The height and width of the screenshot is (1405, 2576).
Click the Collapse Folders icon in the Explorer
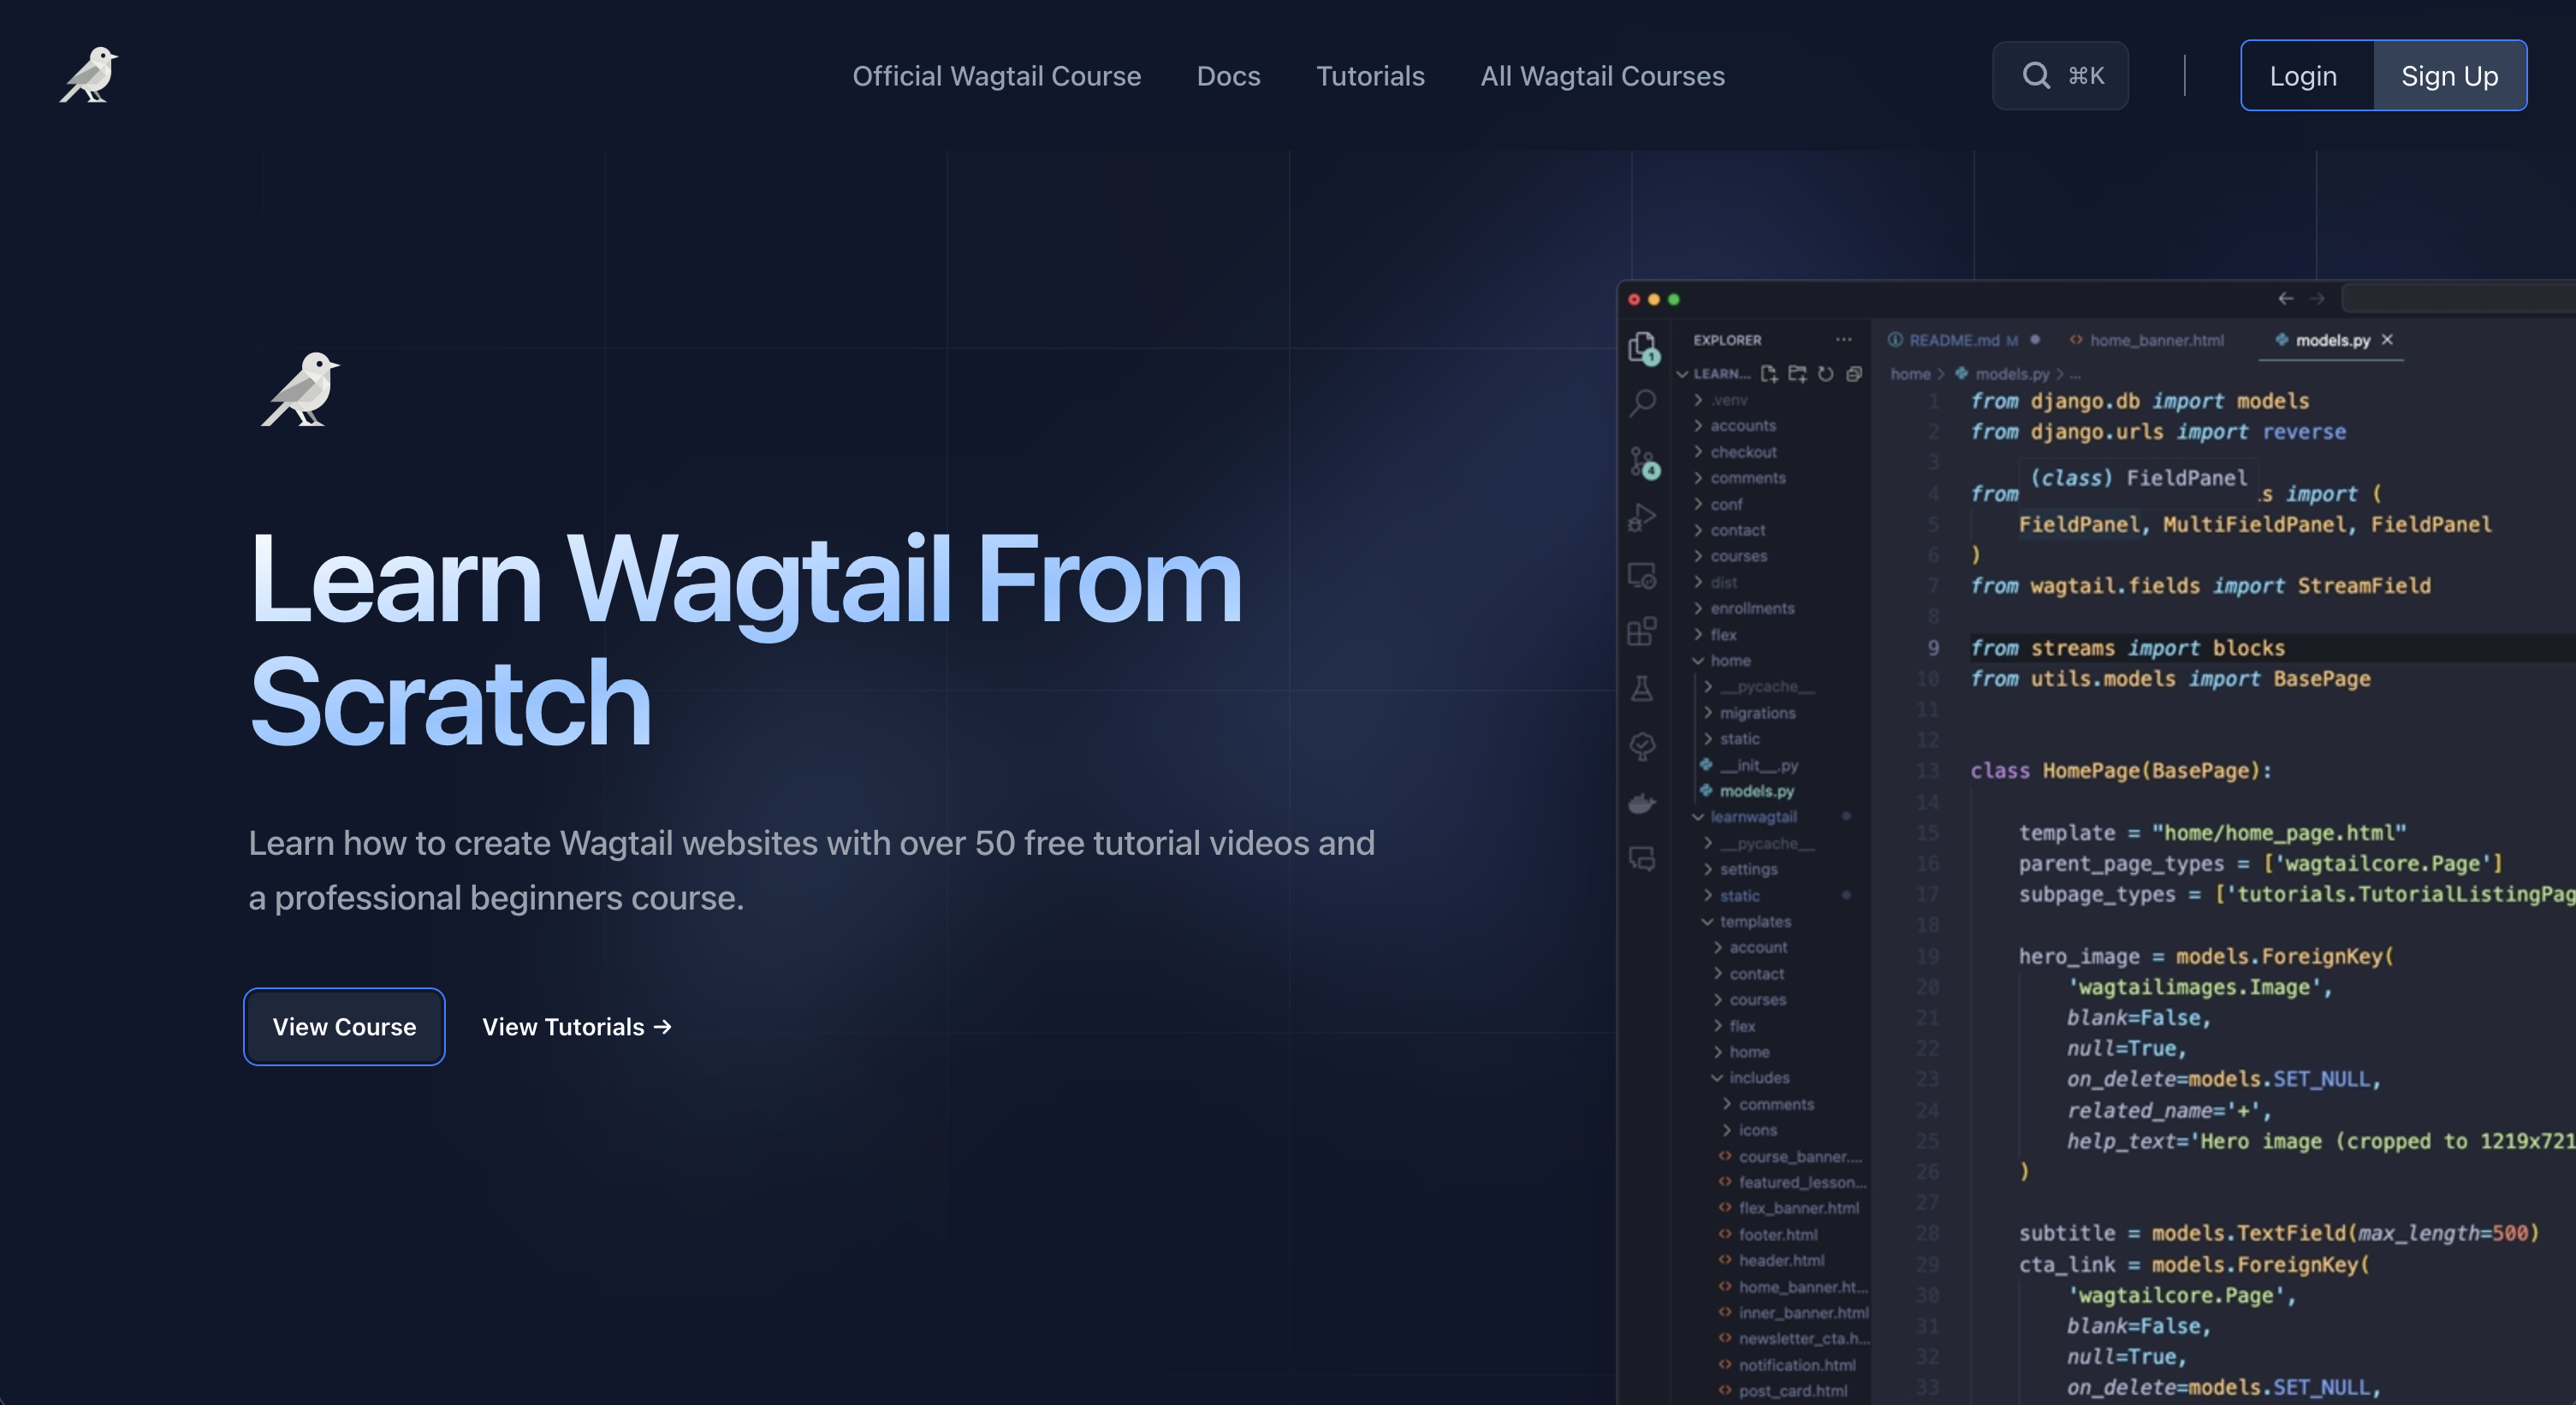point(1854,374)
